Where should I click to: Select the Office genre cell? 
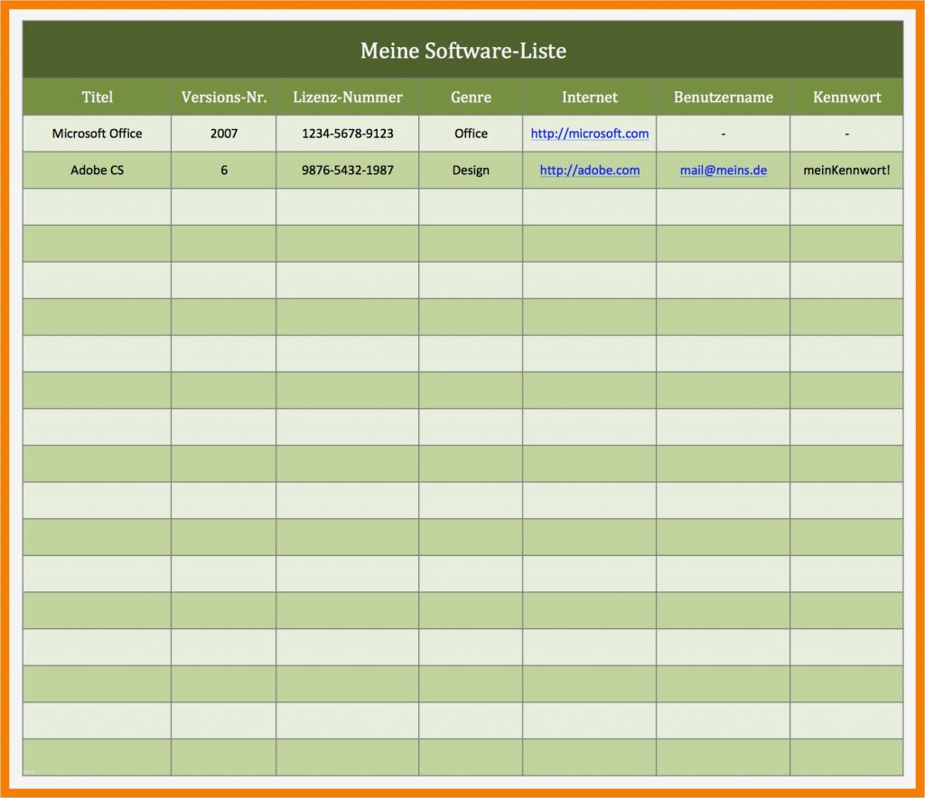point(471,133)
